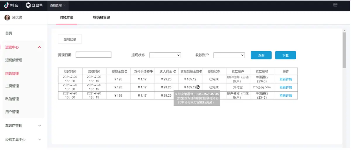
Task: Click 已完成 status in the 支付宝 row
Action: 214,87
